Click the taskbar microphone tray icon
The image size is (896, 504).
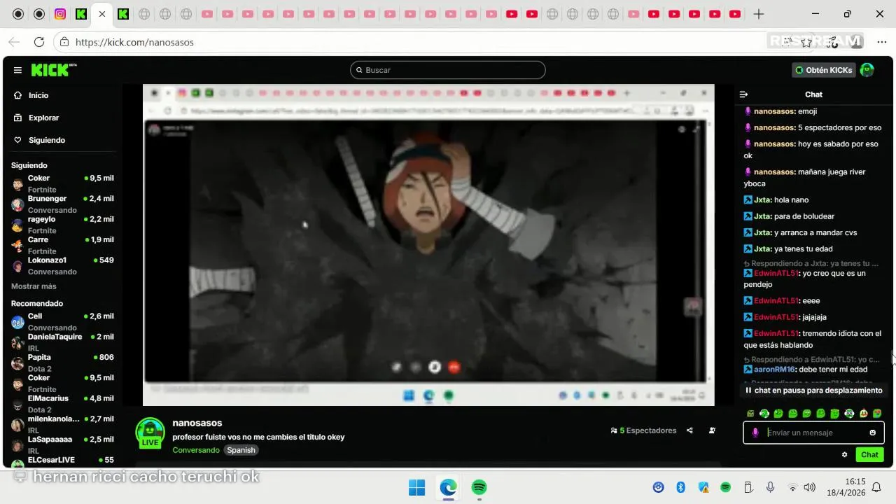click(770, 487)
